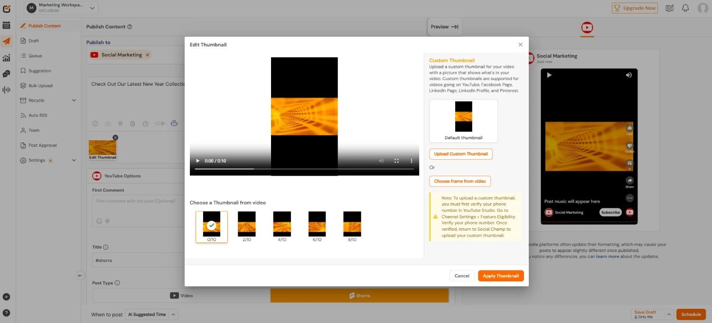Select the Calendar icon in the left rail
The image size is (712, 323).
(x=7, y=25)
